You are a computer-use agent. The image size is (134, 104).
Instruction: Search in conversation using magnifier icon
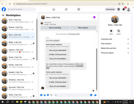[x=119, y=31]
